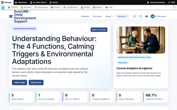Screen dimensions: 177x110
Task: Open the Content admin menu
Action: [x=13, y=7]
